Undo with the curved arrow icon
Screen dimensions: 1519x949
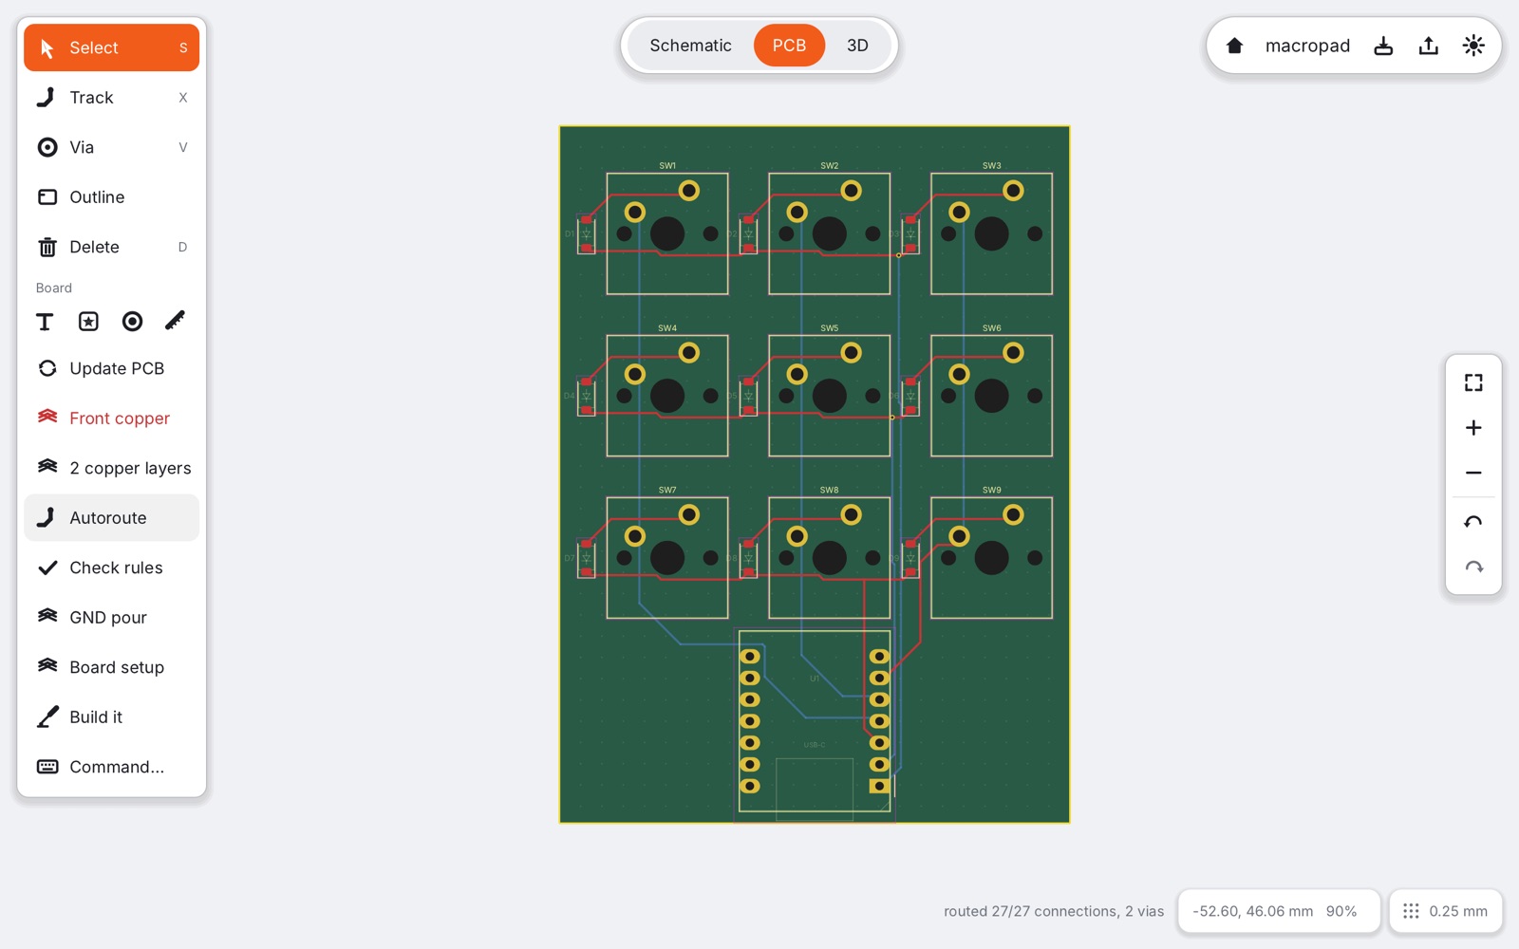pyautogui.click(x=1473, y=522)
